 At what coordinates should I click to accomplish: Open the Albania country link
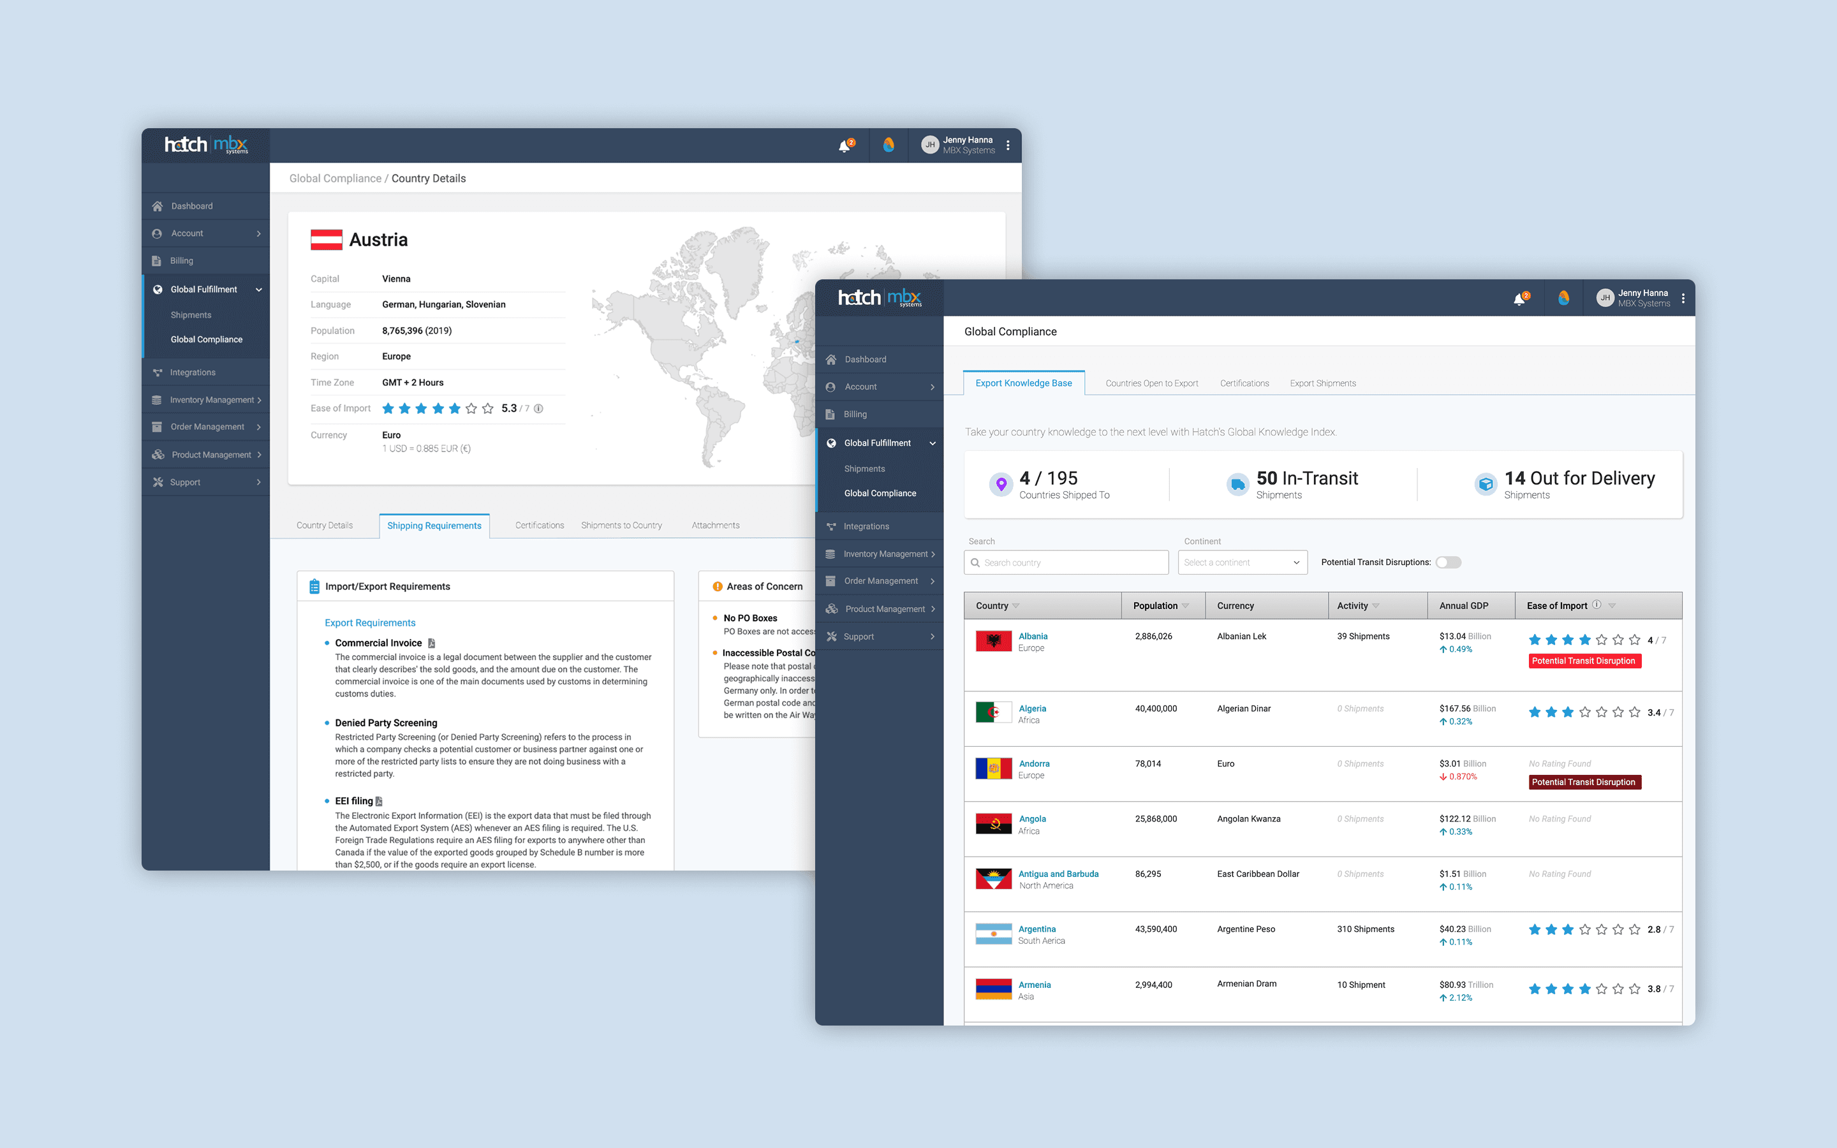point(1033,637)
